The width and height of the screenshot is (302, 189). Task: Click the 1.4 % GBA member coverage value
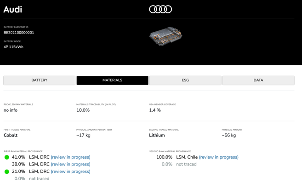coord(155,110)
